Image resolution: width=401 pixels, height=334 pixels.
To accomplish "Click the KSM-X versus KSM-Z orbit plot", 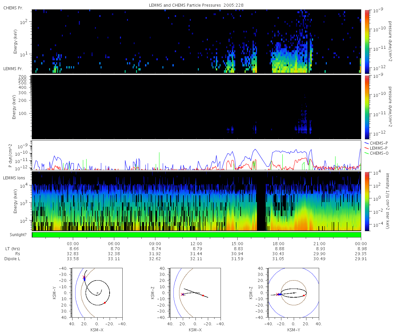I will click(x=195, y=292).
